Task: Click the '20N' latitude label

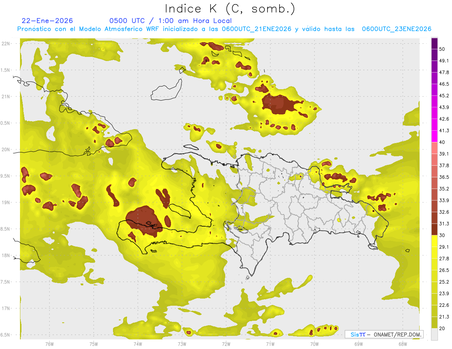Action: click(6, 149)
